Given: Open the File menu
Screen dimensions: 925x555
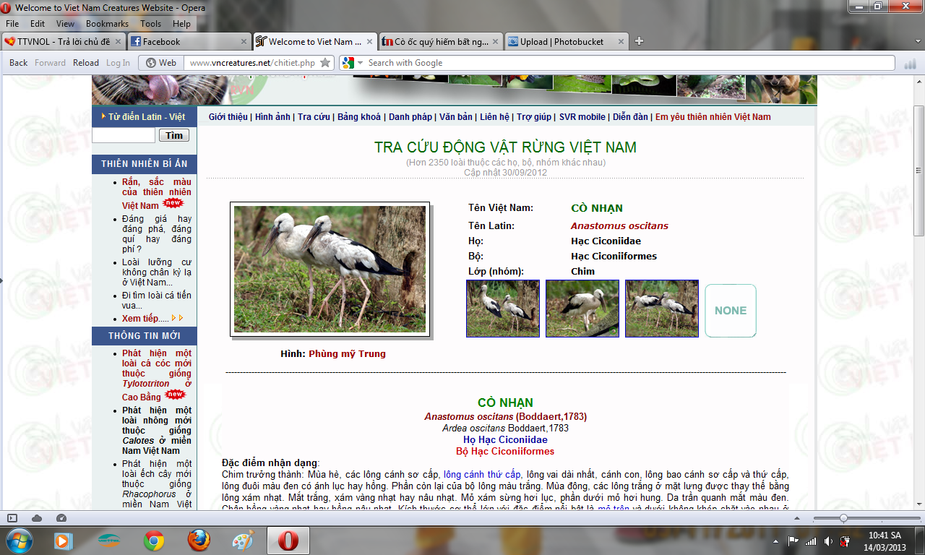Looking at the screenshot, I should (x=12, y=24).
